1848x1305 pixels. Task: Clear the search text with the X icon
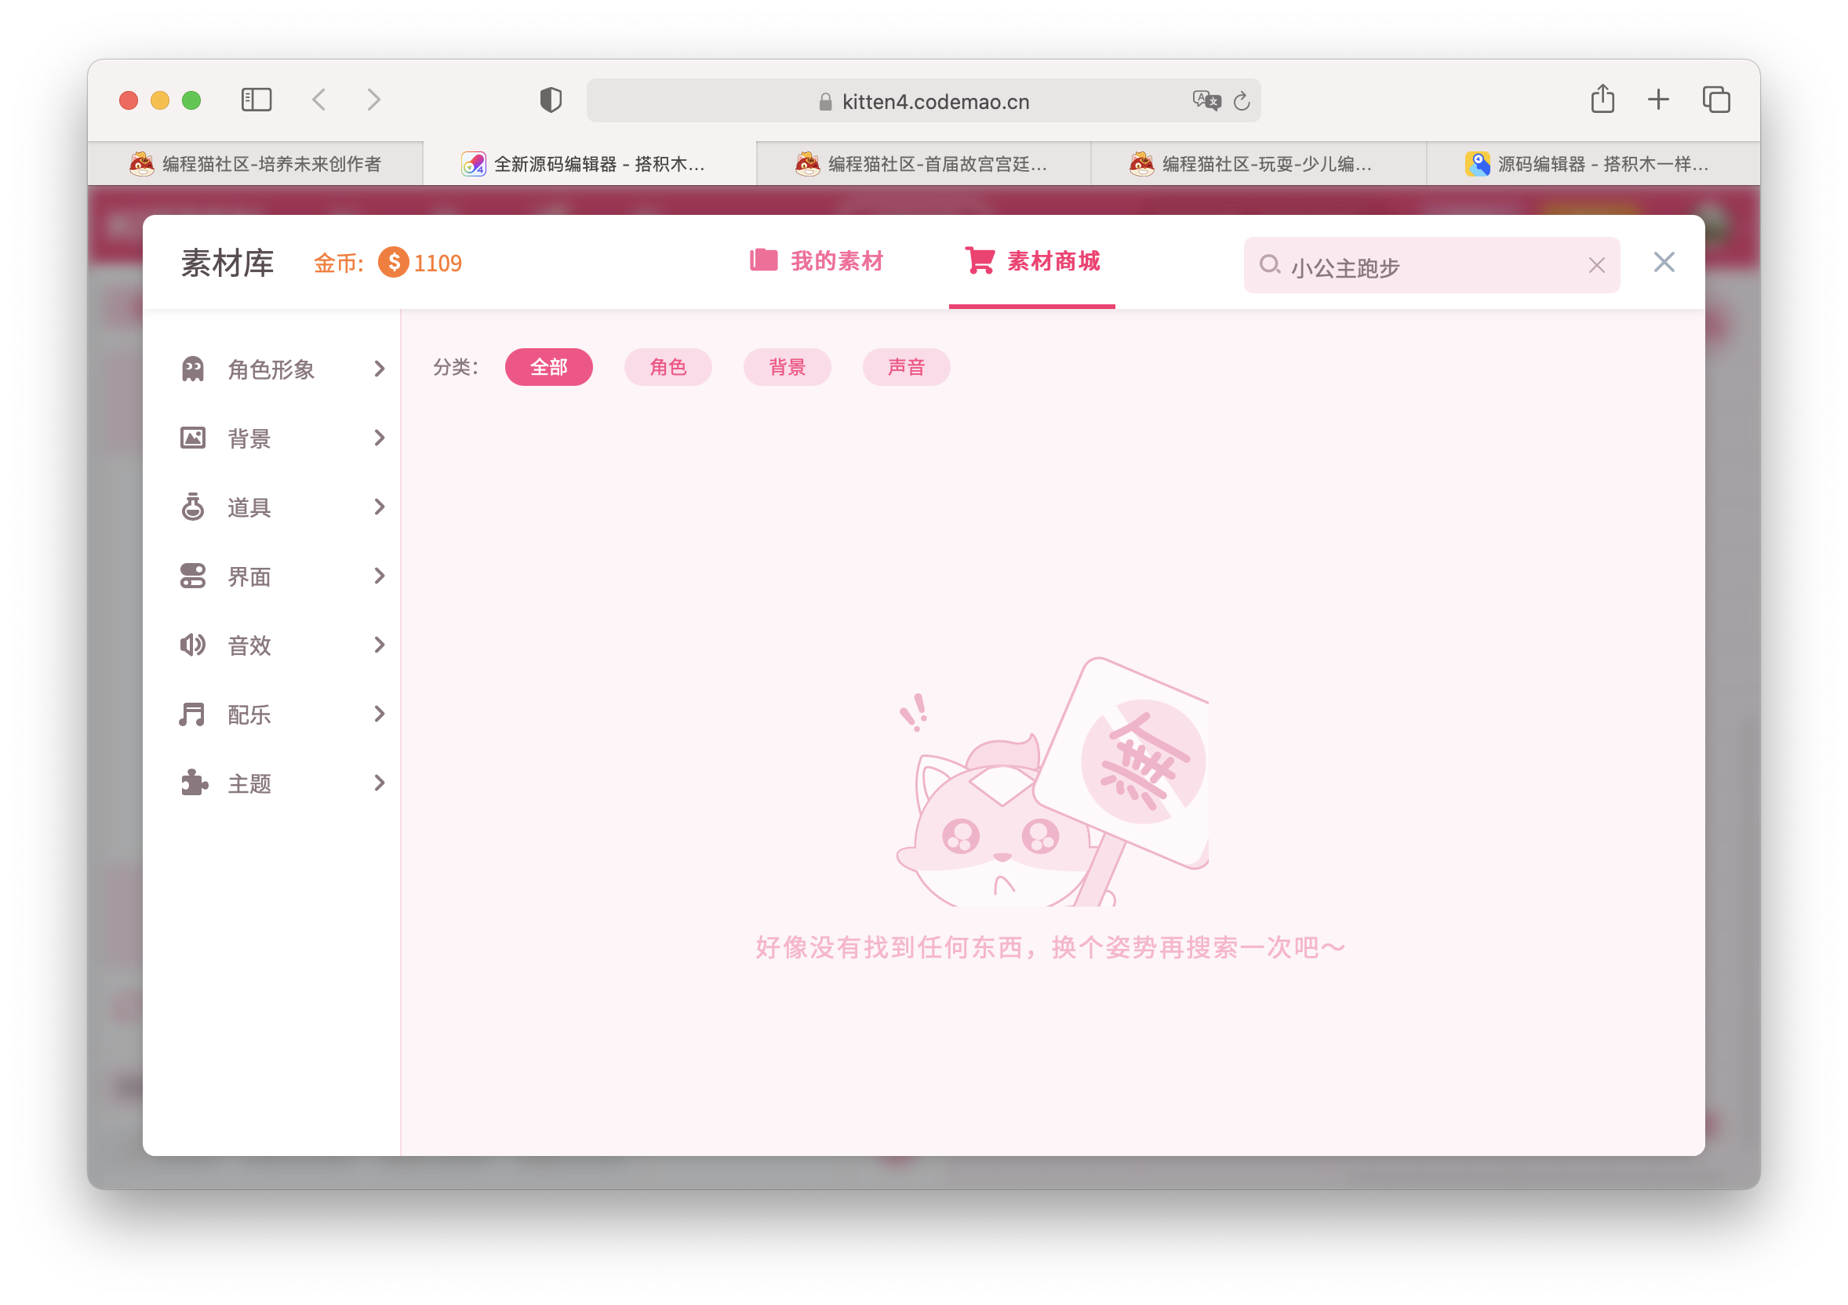[x=1597, y=266]
